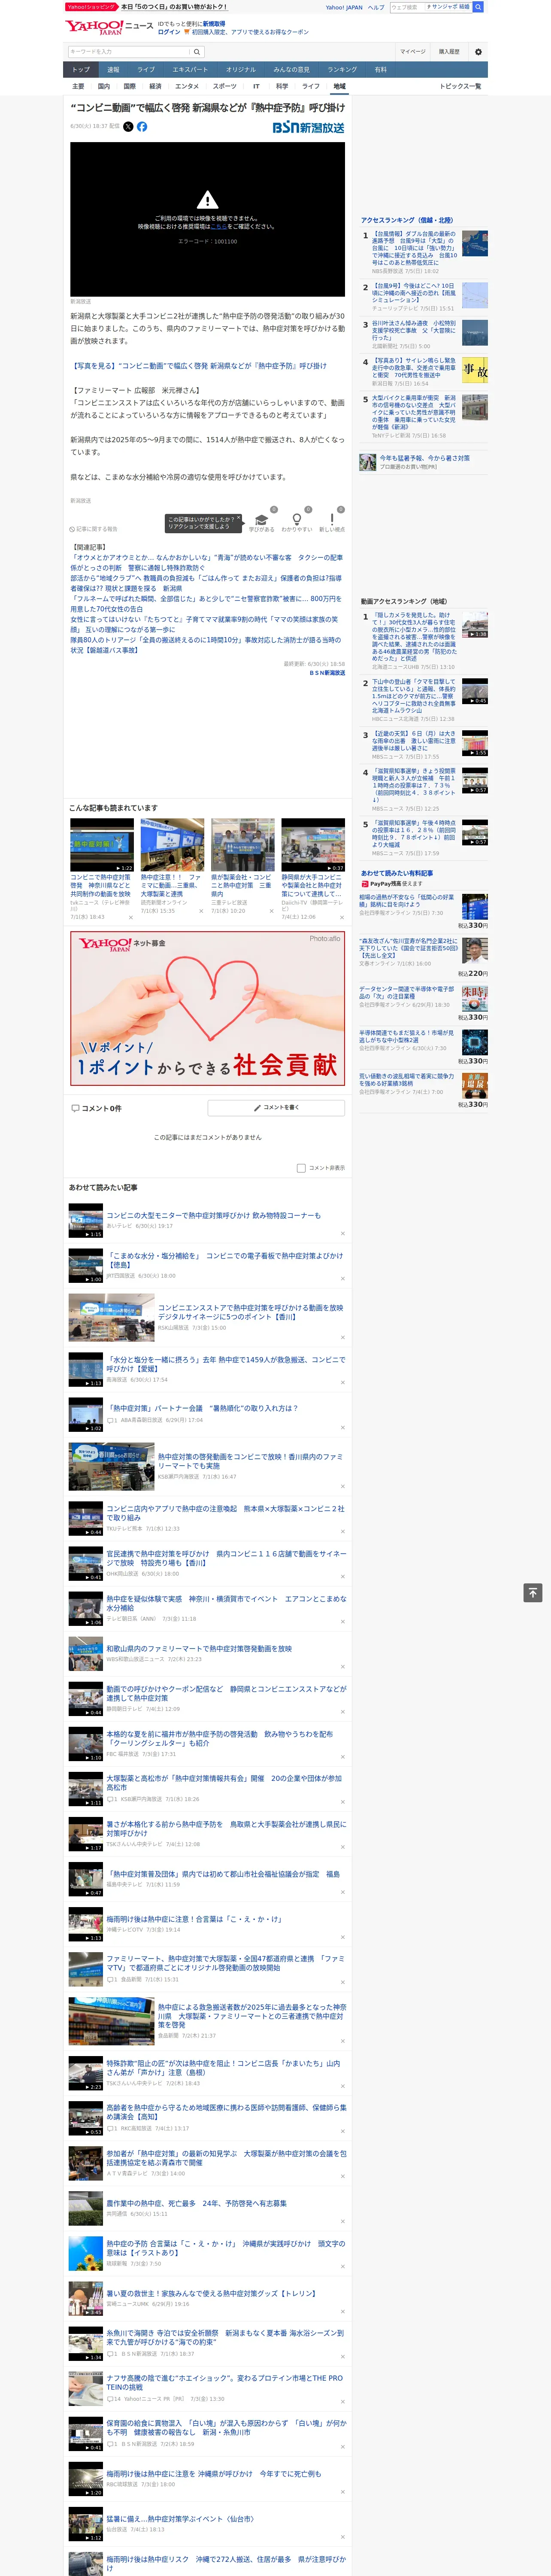
Task: Open the ランキング tab
Action: (x=342, y=70)
